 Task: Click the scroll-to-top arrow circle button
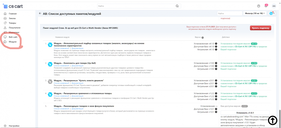(x=272, y=120)
